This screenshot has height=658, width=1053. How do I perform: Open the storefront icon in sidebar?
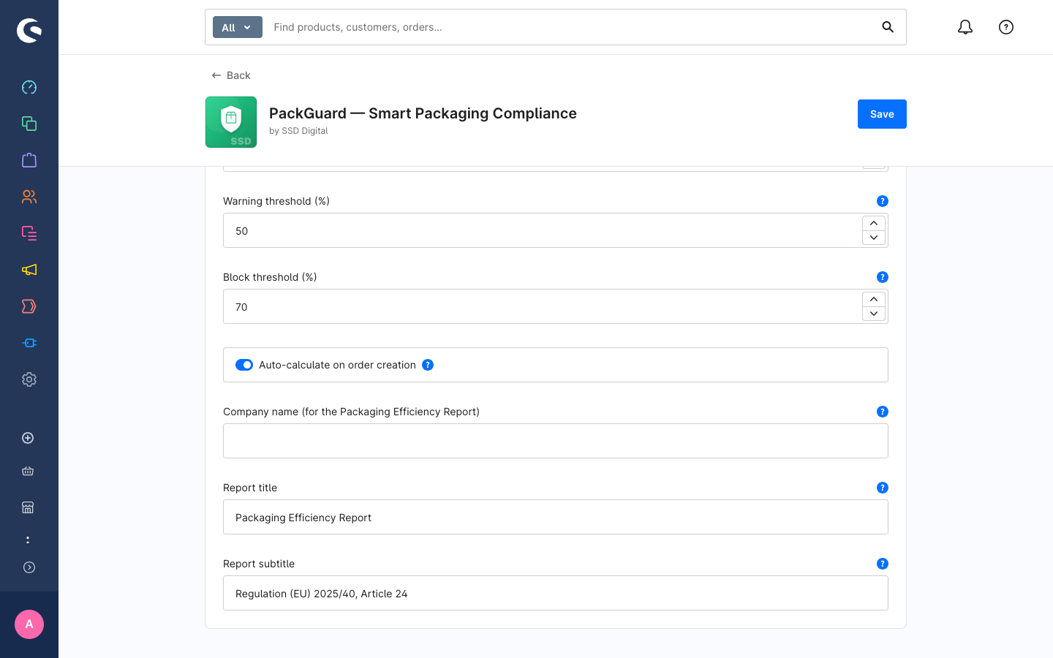pos(28,507)
